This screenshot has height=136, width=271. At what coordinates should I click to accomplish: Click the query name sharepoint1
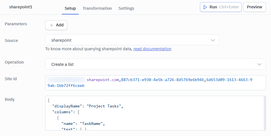tap(21, 7)
